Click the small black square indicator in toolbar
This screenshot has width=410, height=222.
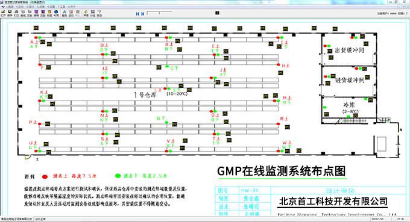tap(217, 13)
